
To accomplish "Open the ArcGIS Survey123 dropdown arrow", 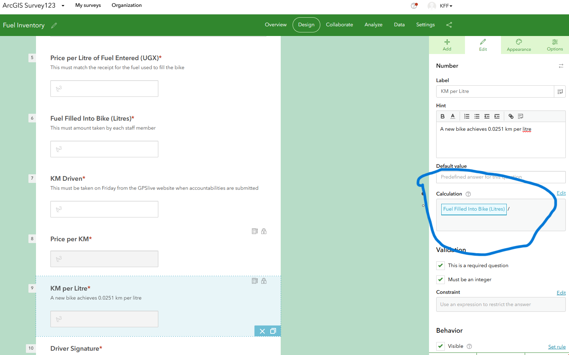I will (x=63, y=6).
